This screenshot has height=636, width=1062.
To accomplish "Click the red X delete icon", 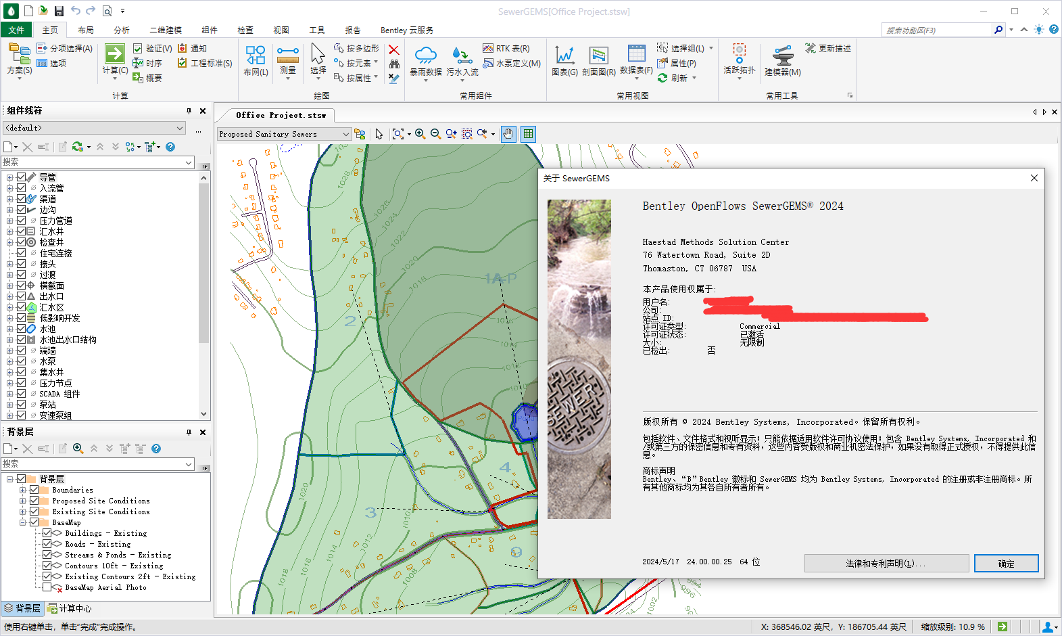I will pyautogui.click(x=394, y=49).
